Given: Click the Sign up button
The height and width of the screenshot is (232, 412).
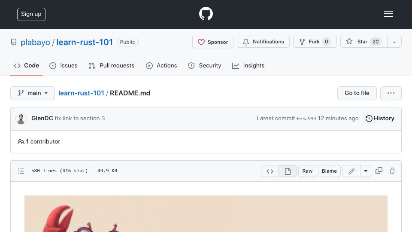Looking at the screenshot, I should pyautogui.click(x=31, y=14).
